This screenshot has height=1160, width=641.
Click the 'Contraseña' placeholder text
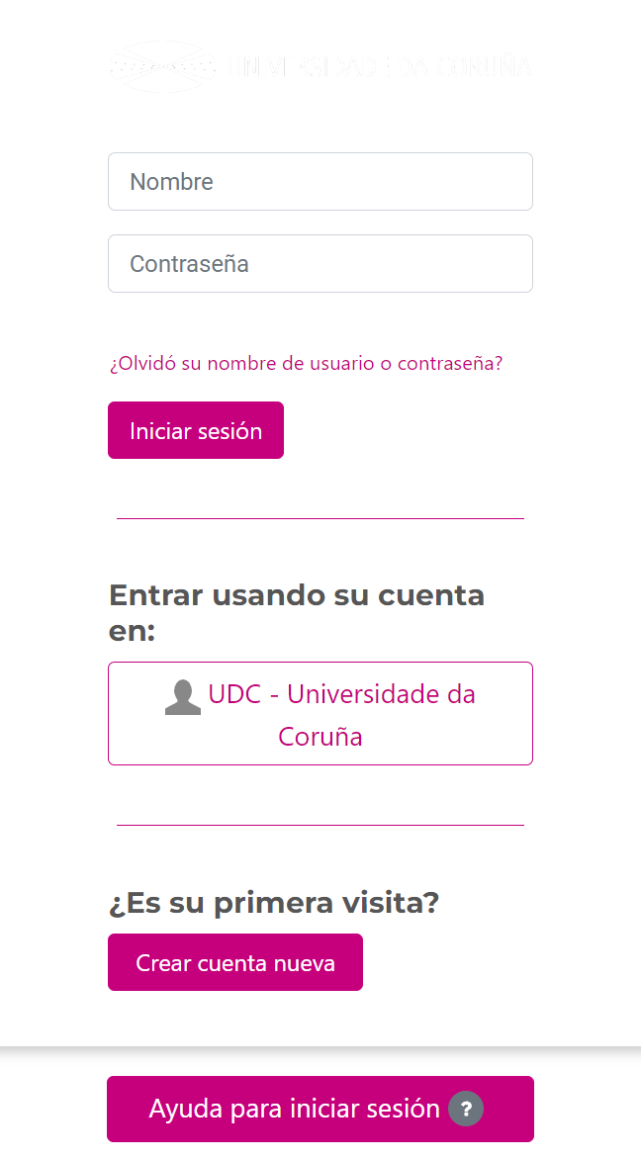click(189, 264)
